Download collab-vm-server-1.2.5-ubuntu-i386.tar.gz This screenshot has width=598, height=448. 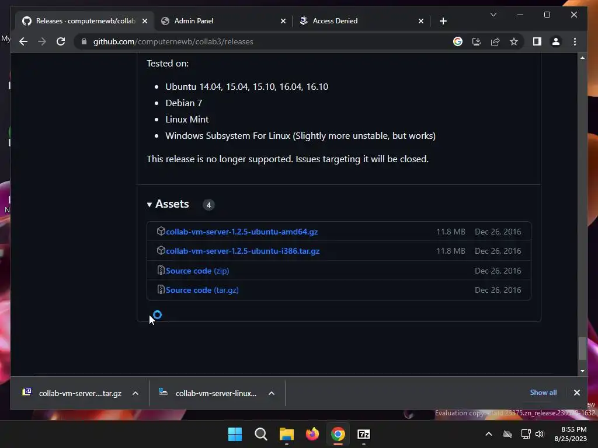(242, 251)
